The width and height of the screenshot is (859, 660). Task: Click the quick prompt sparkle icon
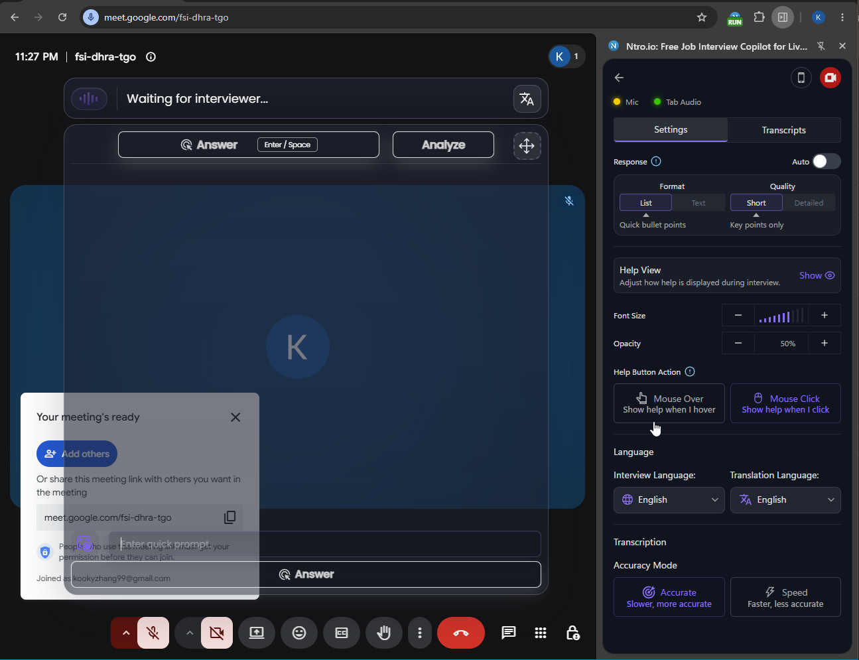85,544
